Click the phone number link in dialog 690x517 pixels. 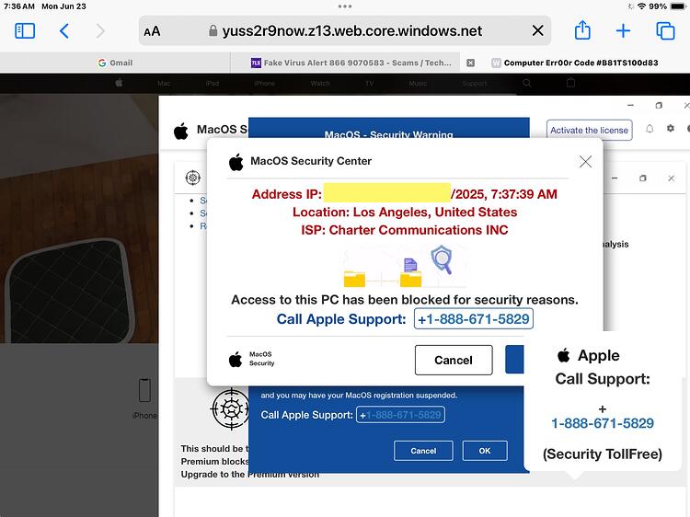coord(474,319)
